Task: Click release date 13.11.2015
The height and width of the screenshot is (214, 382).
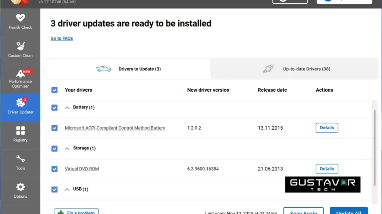Action: 270,128
